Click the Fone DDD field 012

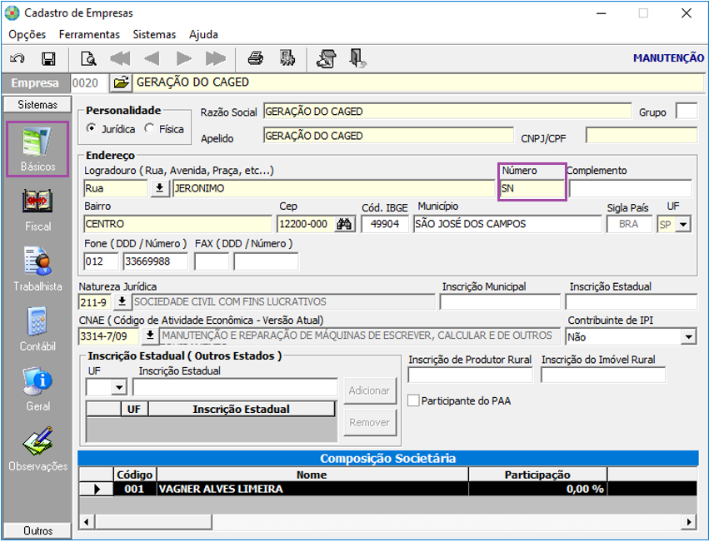[x=101, y=261]
